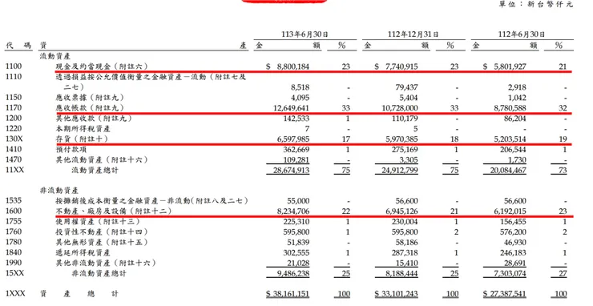Select inventory value 5,203,514
This screenshot has height=306, width=593.
coord(510,139)
